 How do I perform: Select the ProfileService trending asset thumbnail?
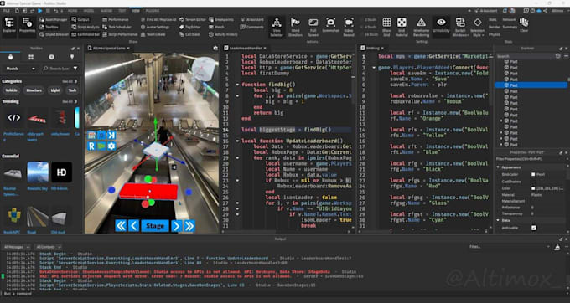[x=13, y=118]
